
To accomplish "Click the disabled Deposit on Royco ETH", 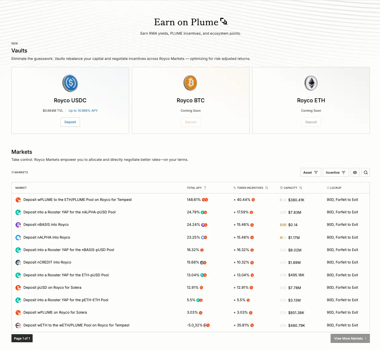I will coord(311,122).
